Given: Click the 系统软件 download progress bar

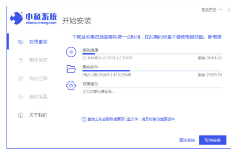Looking at the screenshot, I should pos(152,70).
